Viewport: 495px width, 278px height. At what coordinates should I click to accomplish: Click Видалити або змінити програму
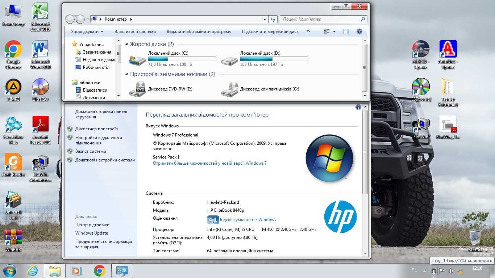199,31
